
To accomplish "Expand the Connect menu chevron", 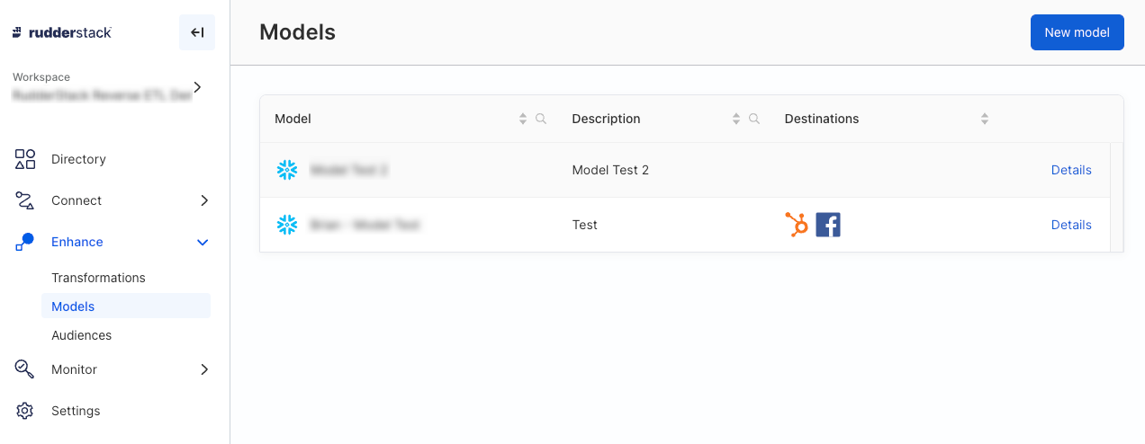I will pyautogui.click(x=204, y=200).
